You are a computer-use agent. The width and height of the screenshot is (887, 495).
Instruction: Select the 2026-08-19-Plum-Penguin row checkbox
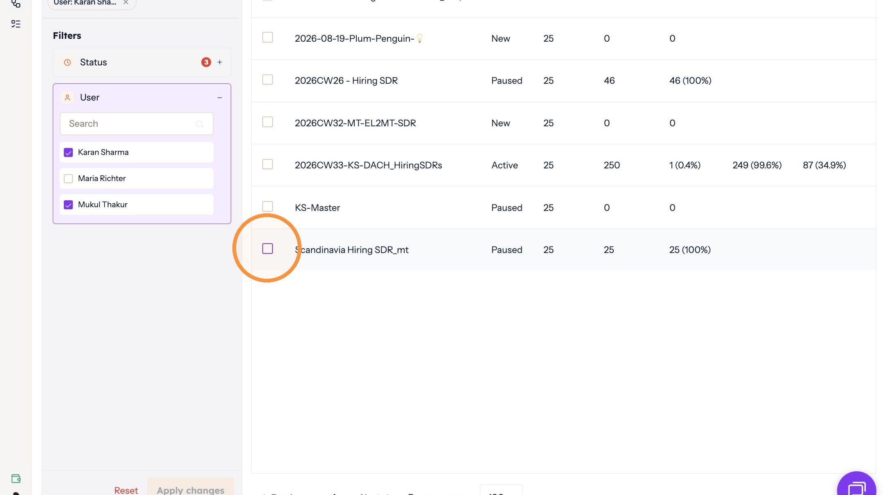pos(268,38)
